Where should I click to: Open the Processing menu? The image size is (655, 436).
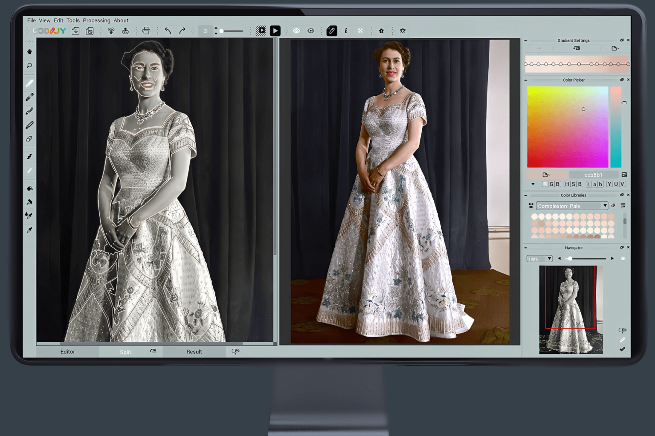[96, 20]
